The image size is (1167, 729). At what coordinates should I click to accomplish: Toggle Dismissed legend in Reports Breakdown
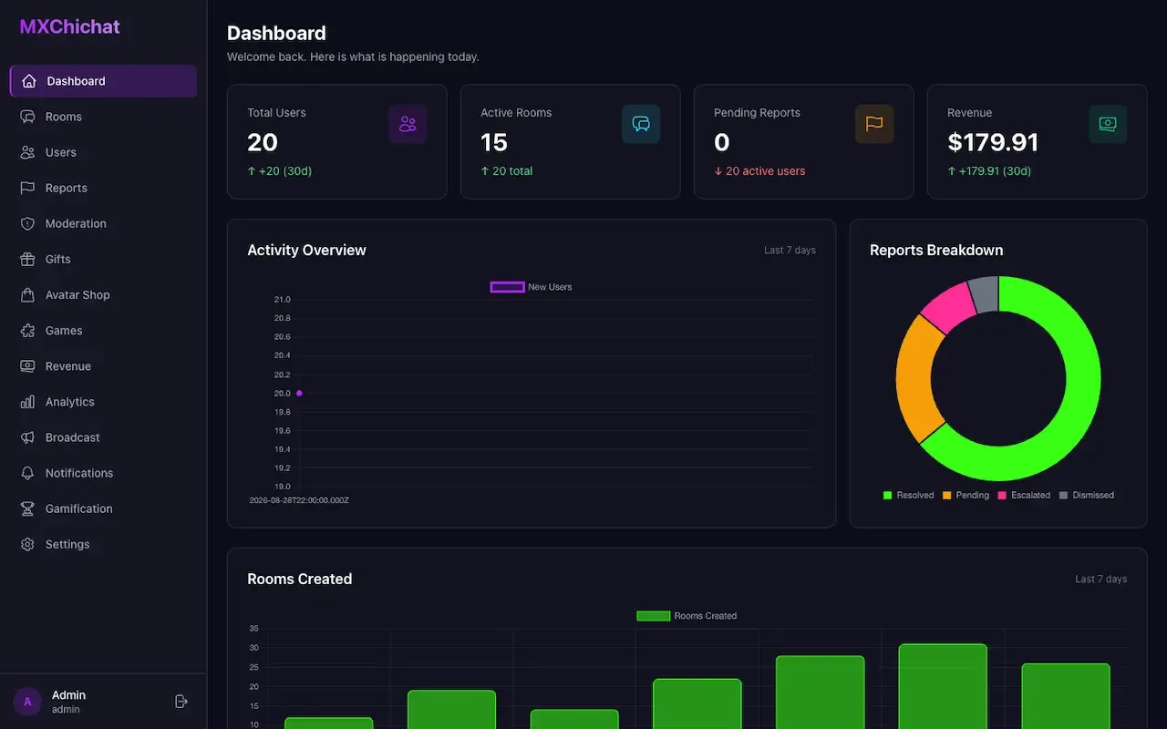click(1087, 495)
